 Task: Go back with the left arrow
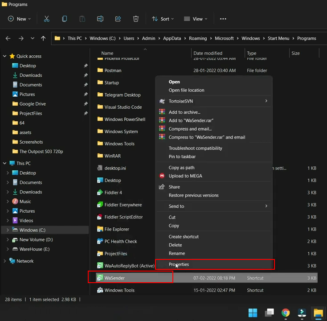8,38
